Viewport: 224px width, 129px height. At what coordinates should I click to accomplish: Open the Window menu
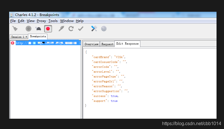(x=67, y=21)
